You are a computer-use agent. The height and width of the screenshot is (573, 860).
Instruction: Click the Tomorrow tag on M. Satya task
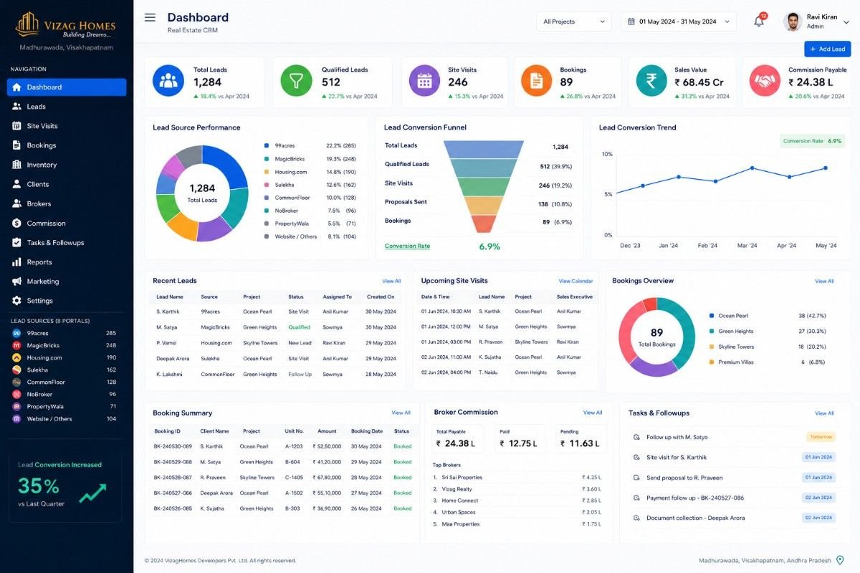[x=821, y=437]
